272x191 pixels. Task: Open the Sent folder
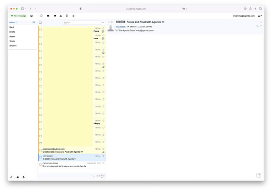click(x=12, y=27)
